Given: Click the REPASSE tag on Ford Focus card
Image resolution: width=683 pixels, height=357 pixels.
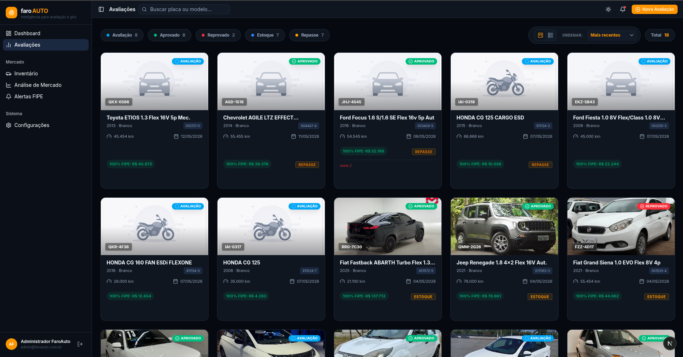Looking at the screenshot, I should tap(424, 152).
